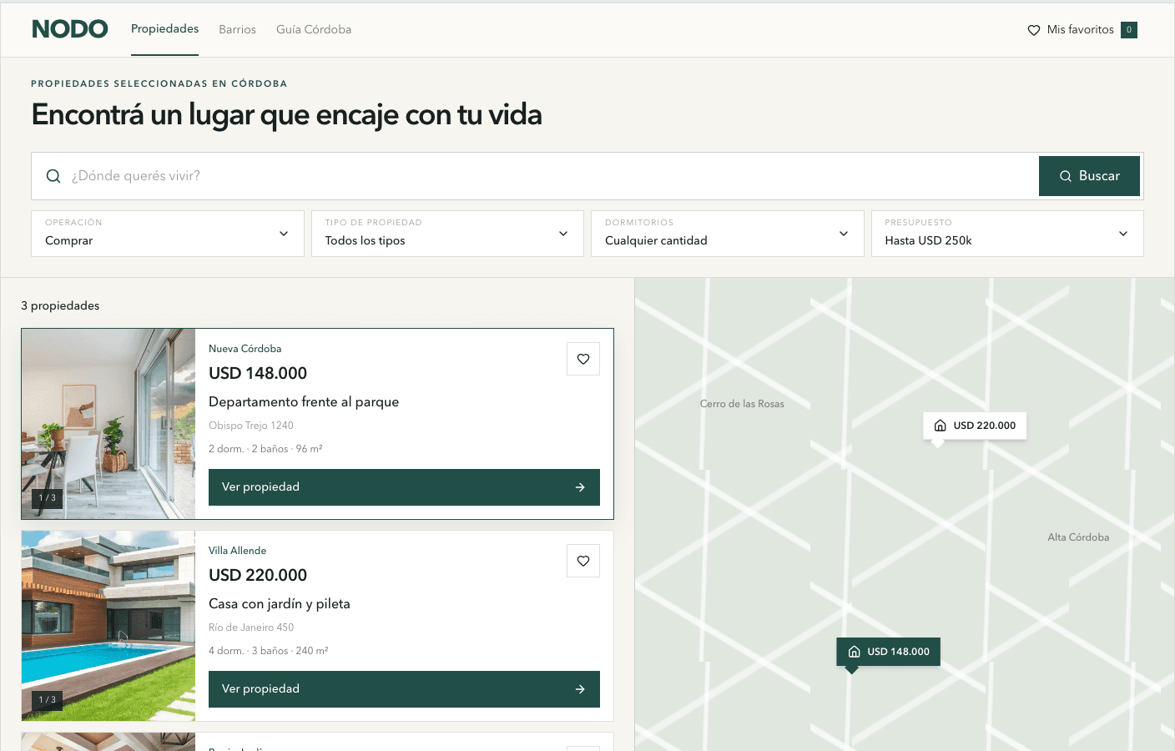
Task: Click Ver propiedad for USD 148.000 listing
Action: [404, 487]
